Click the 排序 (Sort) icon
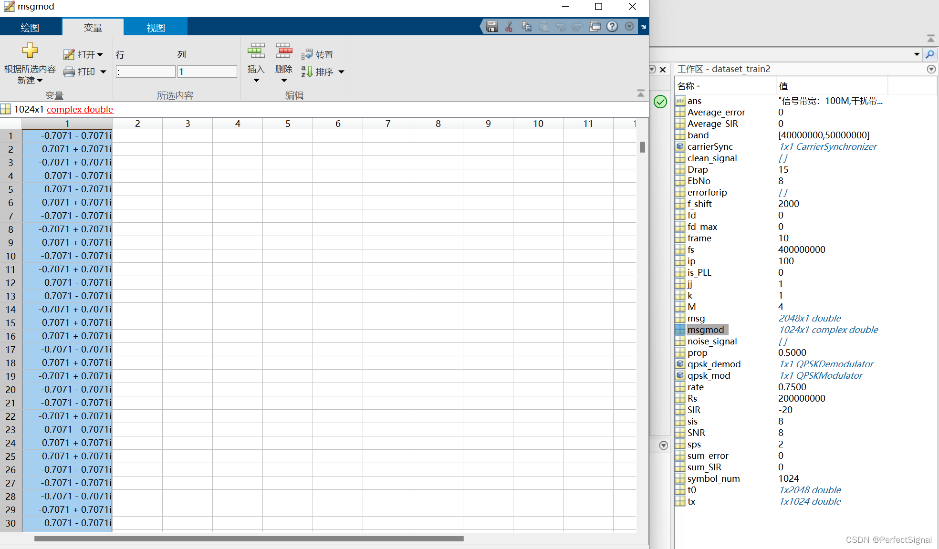The height and width of the screenshot is (549, 939). [307, 72]
